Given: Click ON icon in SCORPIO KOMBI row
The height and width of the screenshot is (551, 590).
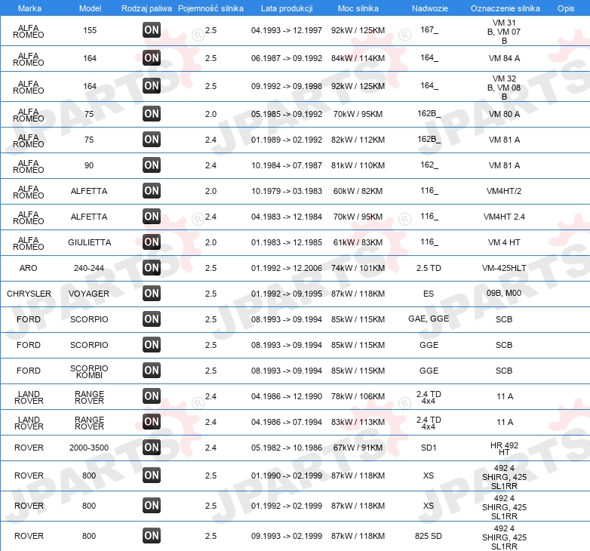Looking at the screenshot, I should pyautogui.click(x=152, y=371).
